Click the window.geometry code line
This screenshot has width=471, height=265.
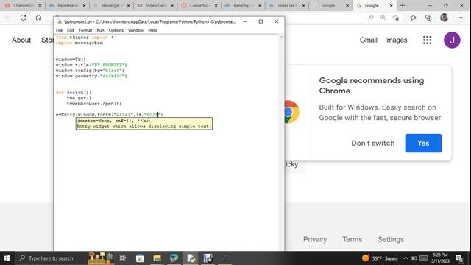[x=91, y=76]
